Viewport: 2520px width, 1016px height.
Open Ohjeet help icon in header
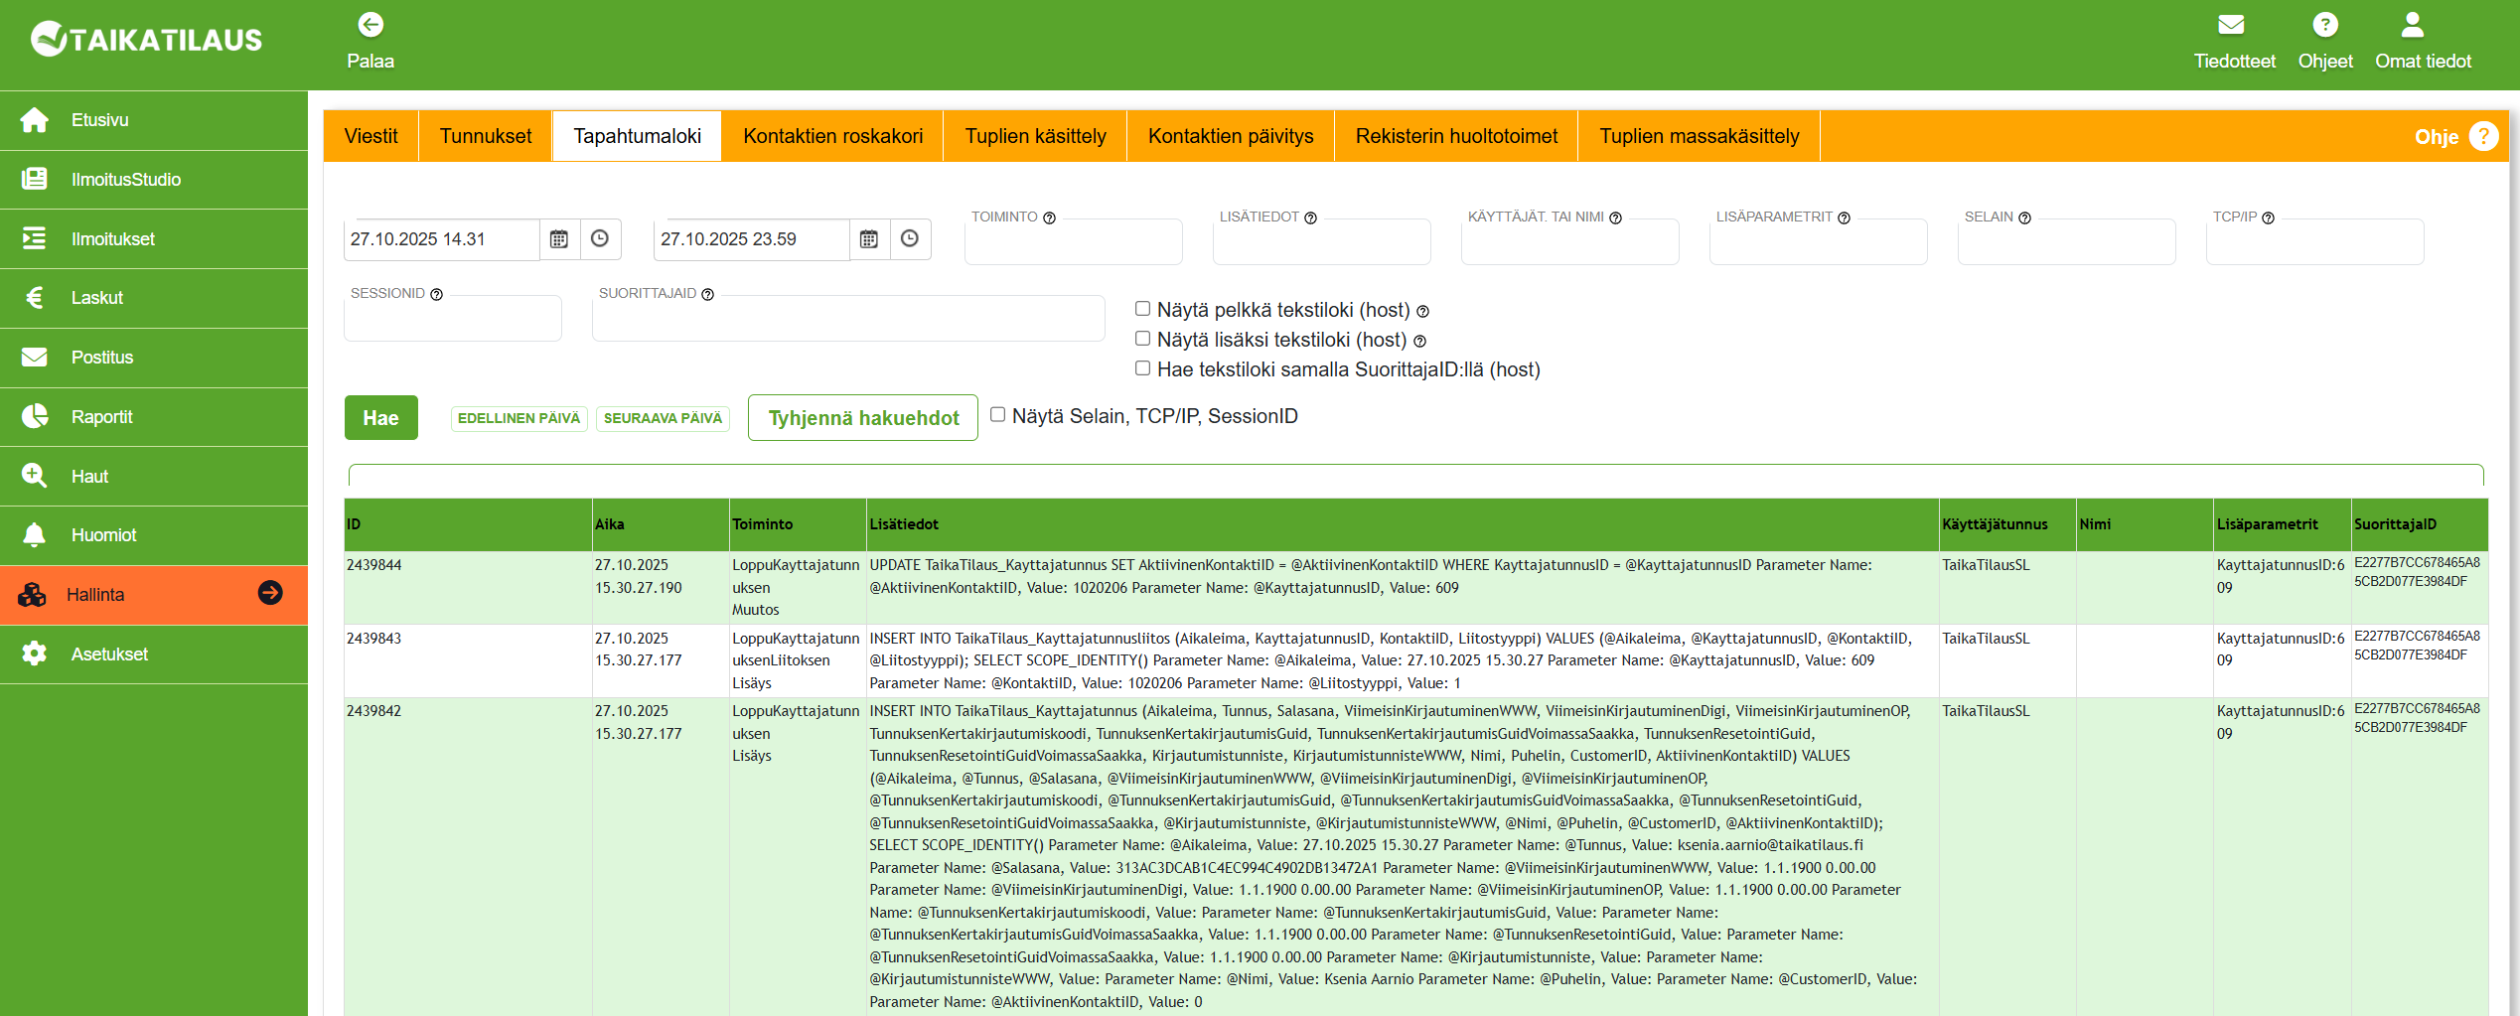pyautogui.click(x=2324, y=25)
